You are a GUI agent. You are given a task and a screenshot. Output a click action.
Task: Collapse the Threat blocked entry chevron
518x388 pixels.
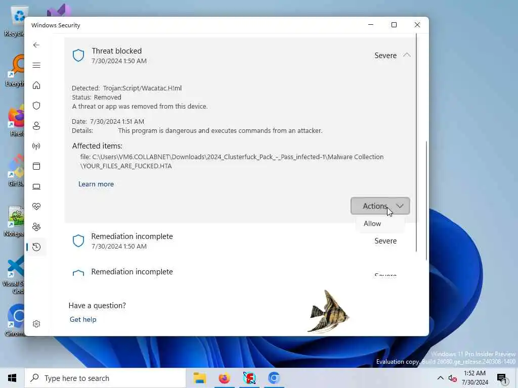[407, 55]
